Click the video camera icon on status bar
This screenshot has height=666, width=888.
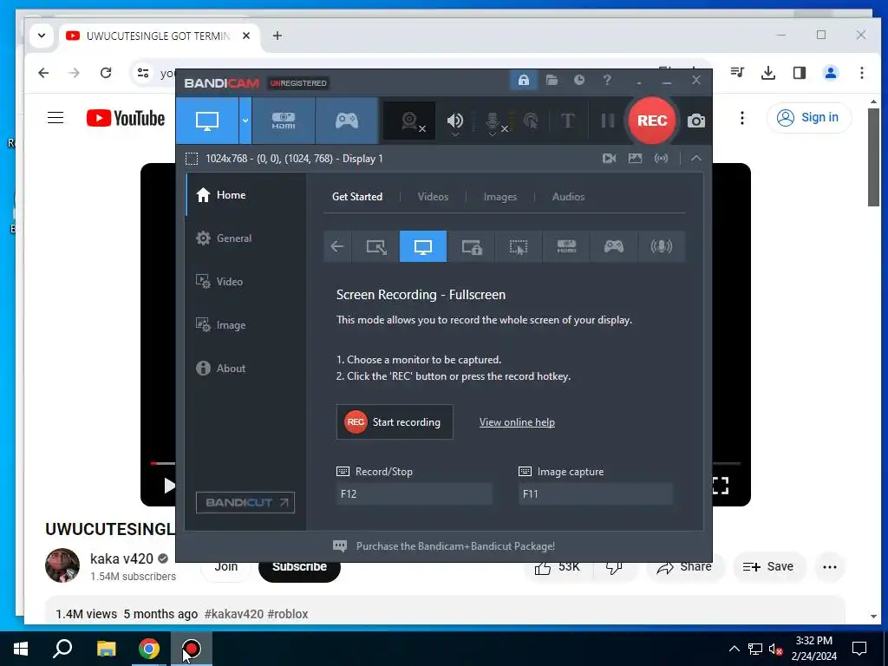tap(609, 159)
